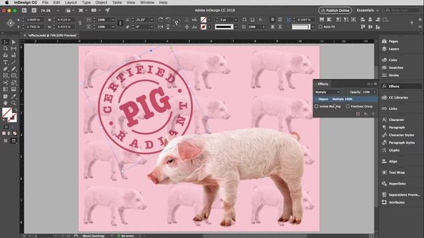Clear all effects in the Effects panel
Viewport: 424px width, 238px height.
point(358,114)
